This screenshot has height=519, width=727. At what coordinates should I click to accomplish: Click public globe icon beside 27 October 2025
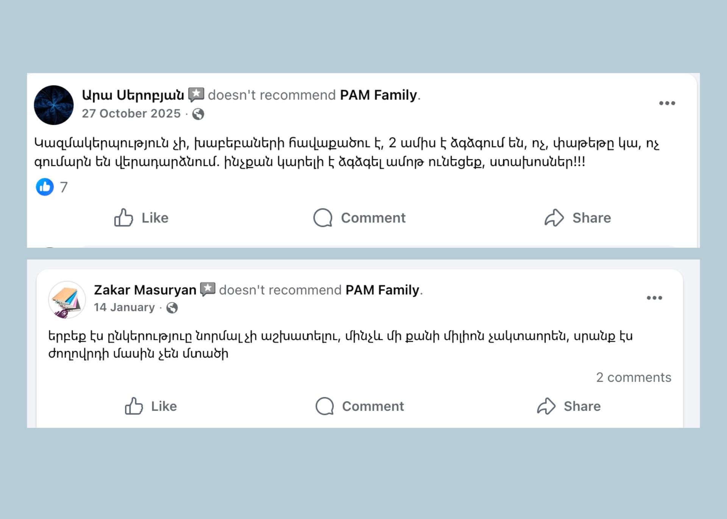(198, 114)
